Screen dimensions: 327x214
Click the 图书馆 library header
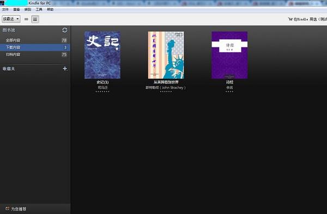(x=9, y=30)
